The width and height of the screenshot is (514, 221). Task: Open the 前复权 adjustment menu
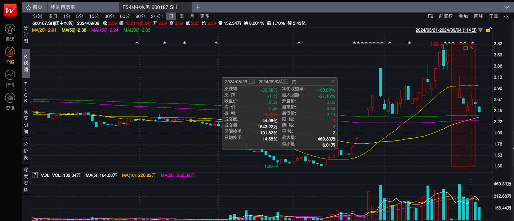pyautogui.click(x=446, y=16)
